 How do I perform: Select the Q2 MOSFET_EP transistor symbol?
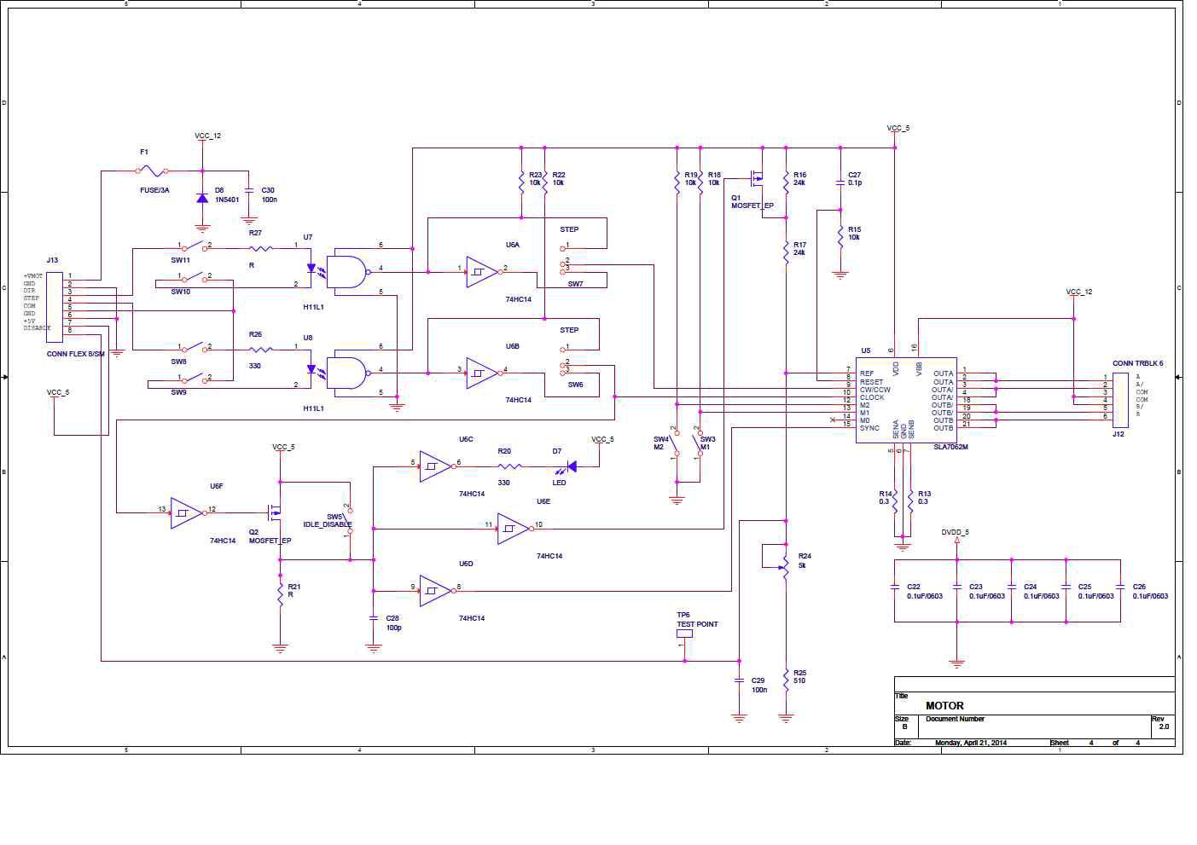[x=275, y=512]
